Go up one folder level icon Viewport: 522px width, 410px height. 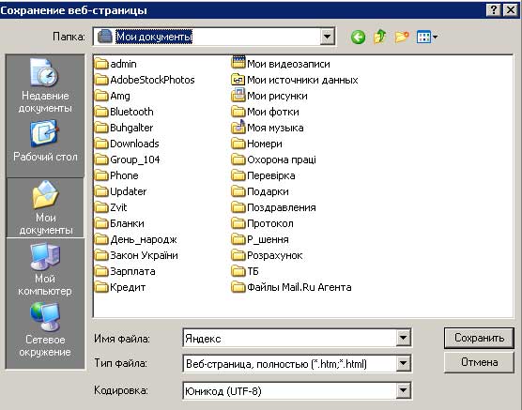[x=380, y=37]
